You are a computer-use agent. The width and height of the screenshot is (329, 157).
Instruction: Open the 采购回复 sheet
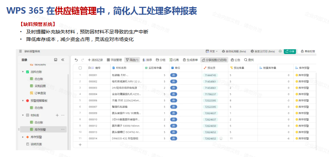[40, 86]
